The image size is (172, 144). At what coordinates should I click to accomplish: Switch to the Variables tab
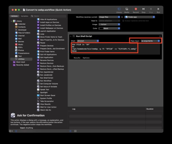24,16
